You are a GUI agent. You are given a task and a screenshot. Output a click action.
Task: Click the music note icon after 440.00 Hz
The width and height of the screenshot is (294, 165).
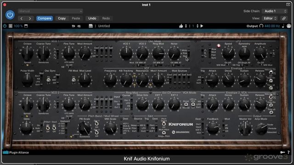pyautogui.click(x=283, y=26)
